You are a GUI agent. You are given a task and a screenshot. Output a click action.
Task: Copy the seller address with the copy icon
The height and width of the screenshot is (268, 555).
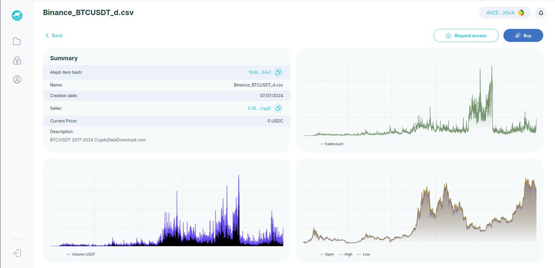tap(278, 108)
